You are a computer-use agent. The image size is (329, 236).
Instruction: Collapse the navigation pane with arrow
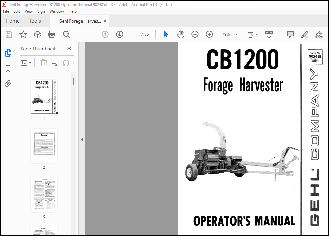[x=82, y=139]
